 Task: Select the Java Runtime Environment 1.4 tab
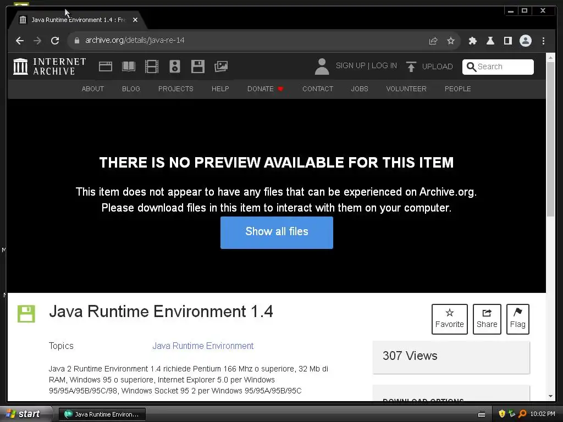click(x=78, y=20)
